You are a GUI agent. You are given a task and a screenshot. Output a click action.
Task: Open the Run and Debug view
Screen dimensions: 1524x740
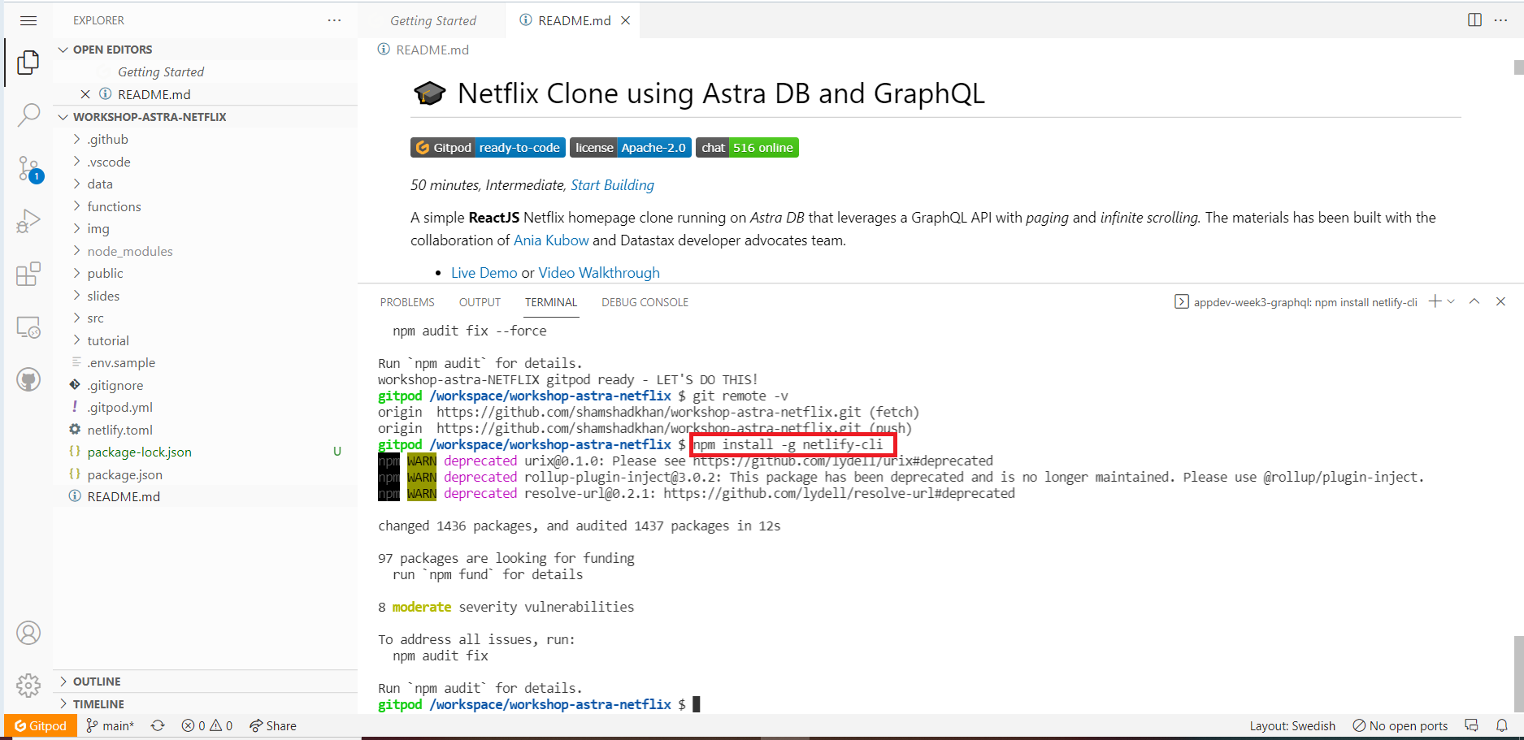28,220
